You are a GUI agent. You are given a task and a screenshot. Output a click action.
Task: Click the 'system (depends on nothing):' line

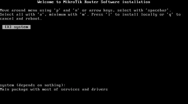tap(33, 85)
